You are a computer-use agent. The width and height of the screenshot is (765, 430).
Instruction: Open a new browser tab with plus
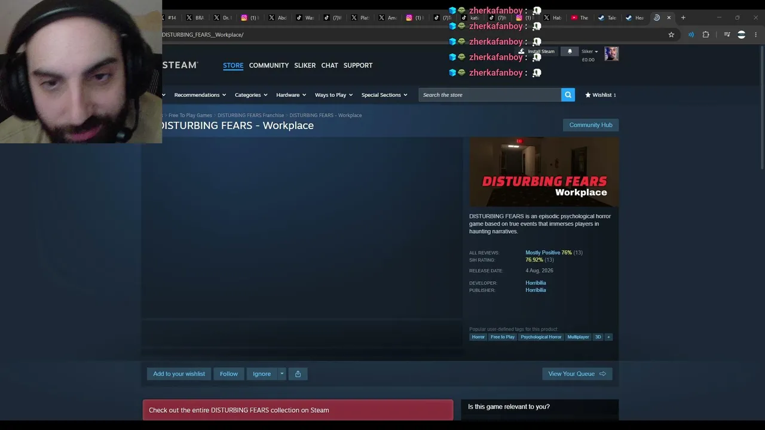point(683,18)
